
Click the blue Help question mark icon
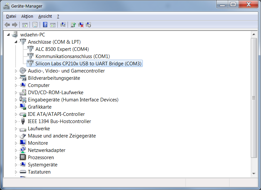[x=45, y=25]
